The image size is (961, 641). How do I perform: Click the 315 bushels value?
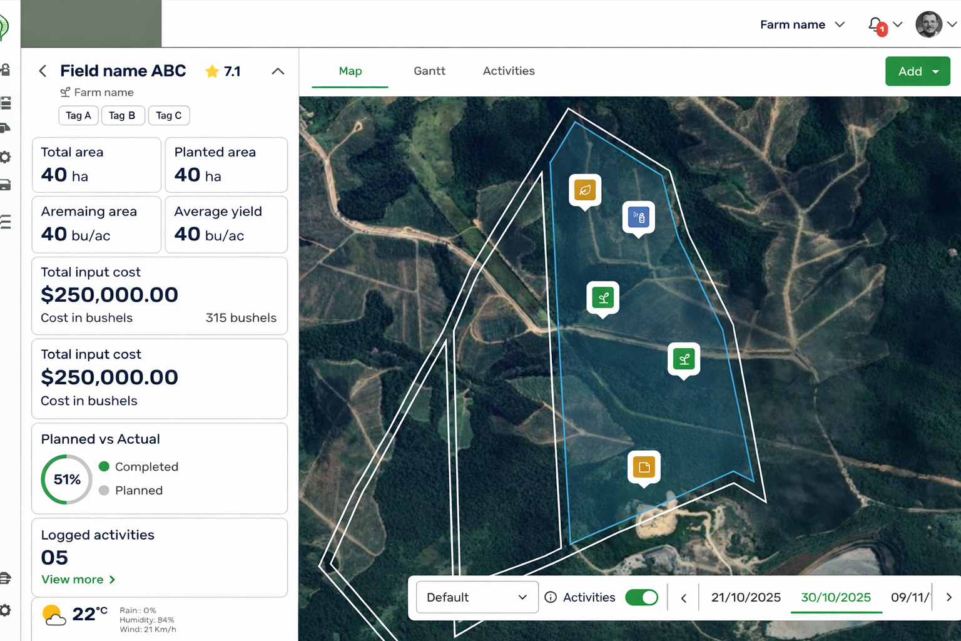[x=241, y=318]
